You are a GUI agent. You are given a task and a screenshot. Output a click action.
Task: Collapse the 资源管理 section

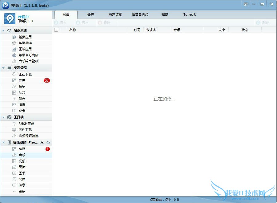tap(3, 68)
